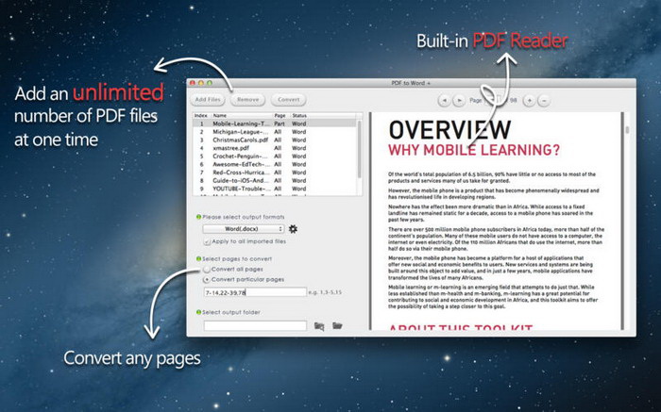Browse for an output folder

coord(319,326)
